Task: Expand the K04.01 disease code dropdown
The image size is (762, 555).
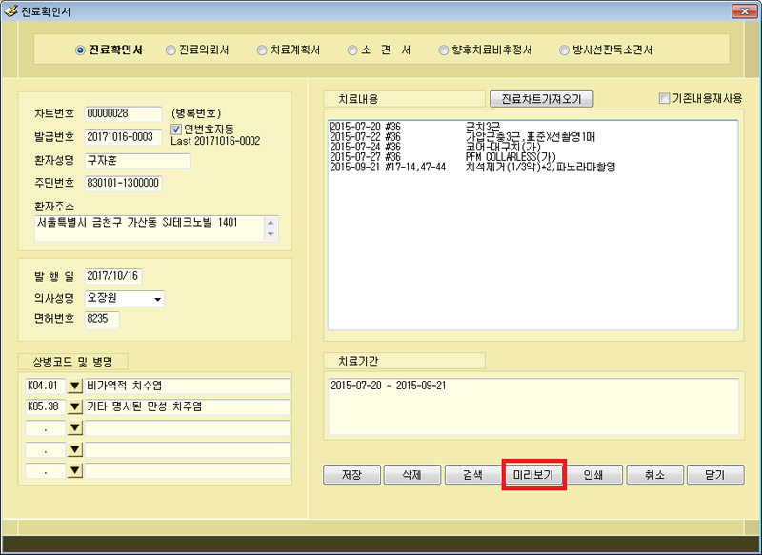Action: click(x=74, y=386)
